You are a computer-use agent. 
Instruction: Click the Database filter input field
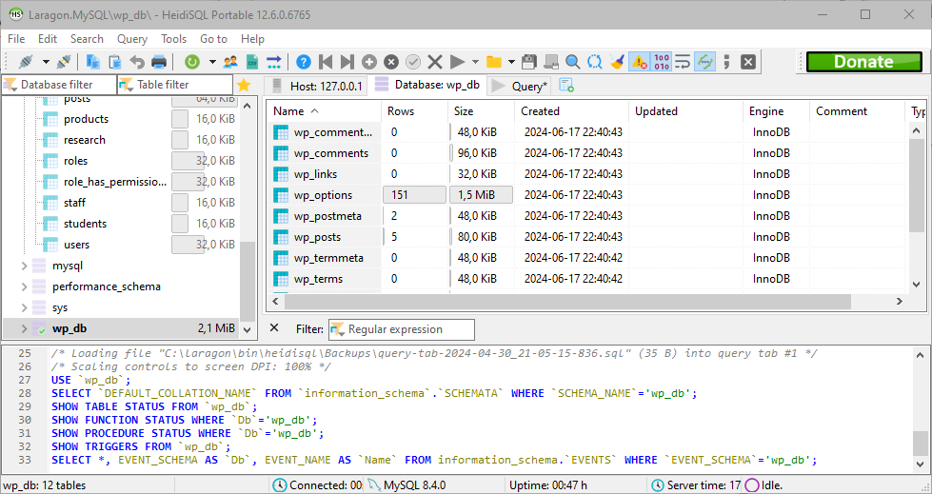59,85
